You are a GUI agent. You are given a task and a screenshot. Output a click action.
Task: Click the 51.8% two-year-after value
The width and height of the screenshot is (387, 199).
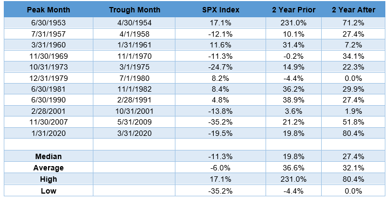[353, 122]
